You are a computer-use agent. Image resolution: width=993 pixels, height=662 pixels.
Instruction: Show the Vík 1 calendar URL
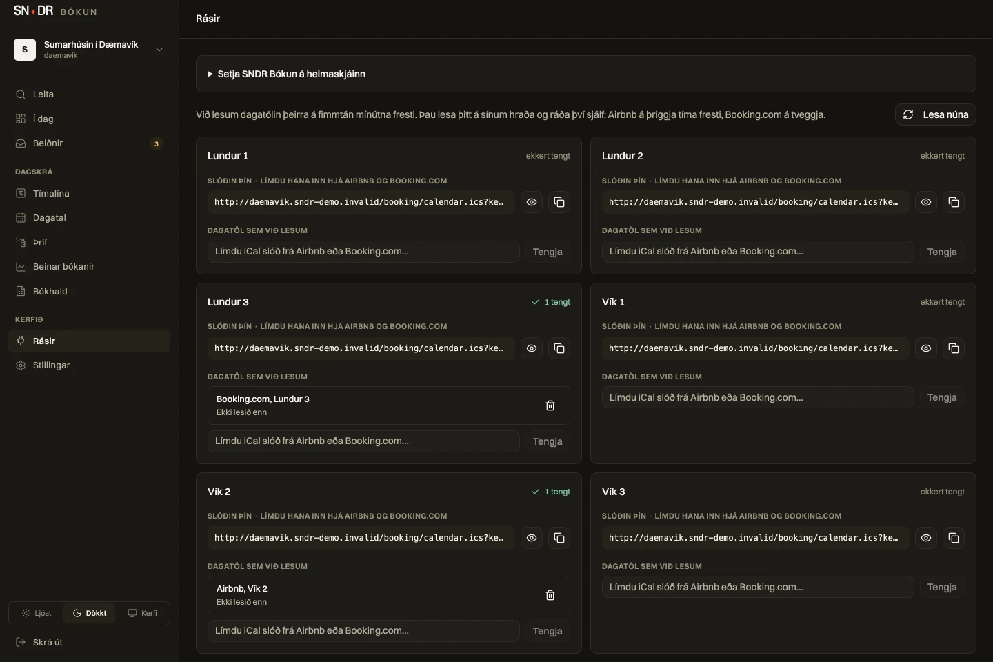(x=926, y=348)
